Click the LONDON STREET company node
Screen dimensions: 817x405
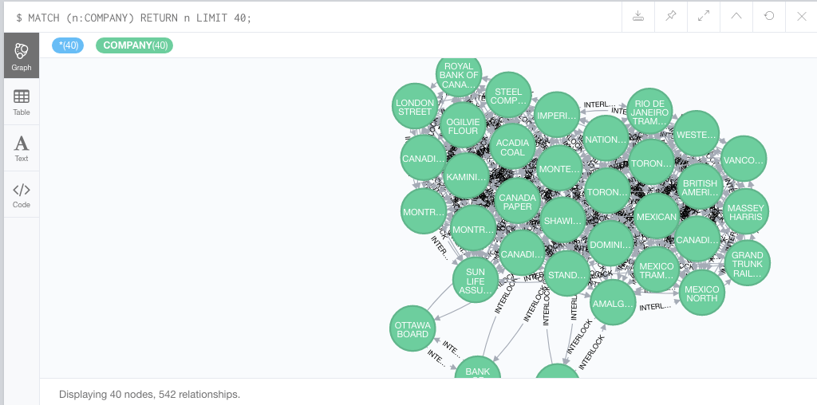[x=415, y=107]
